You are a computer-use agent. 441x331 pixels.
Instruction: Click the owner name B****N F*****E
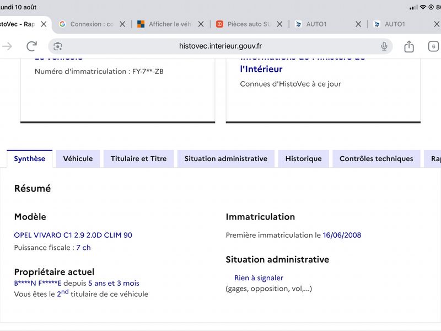point(37,283)
